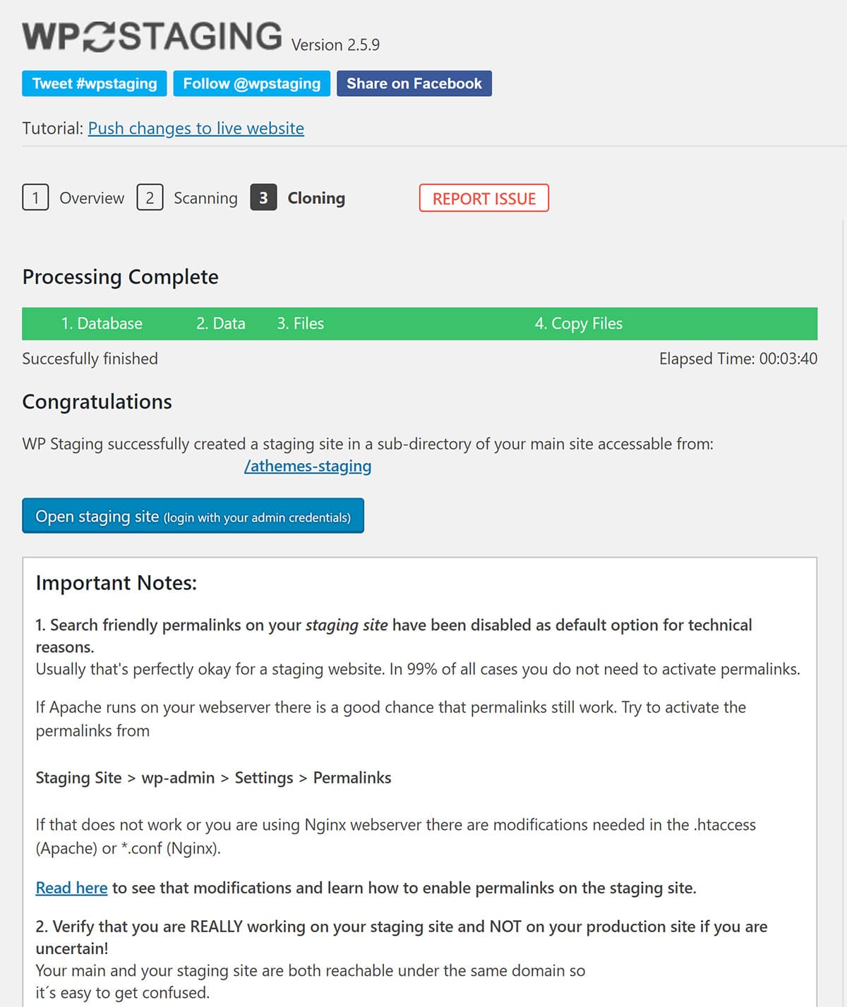Follow the Read here permalink link
This screenshot has width=847, height=1007.
tap(71, 888)
